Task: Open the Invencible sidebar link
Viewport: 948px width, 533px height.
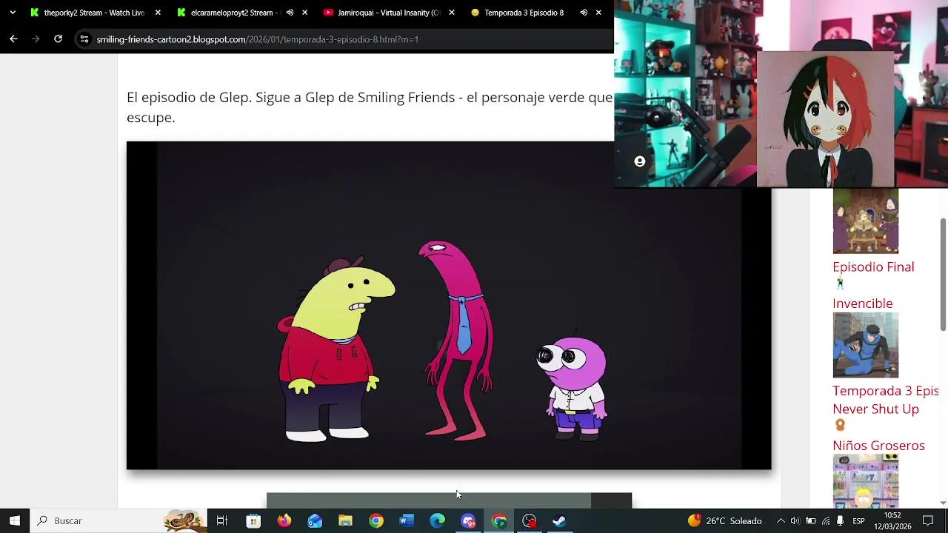Action: (x=863, y=304)
